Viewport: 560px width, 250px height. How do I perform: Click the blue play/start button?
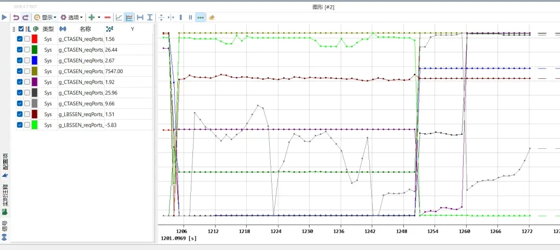pyautogui.click(x=5, y=17)
